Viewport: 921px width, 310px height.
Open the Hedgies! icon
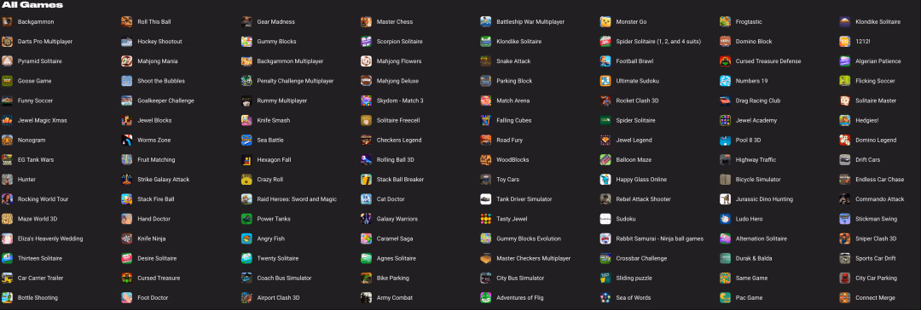(x=845, y=120)
